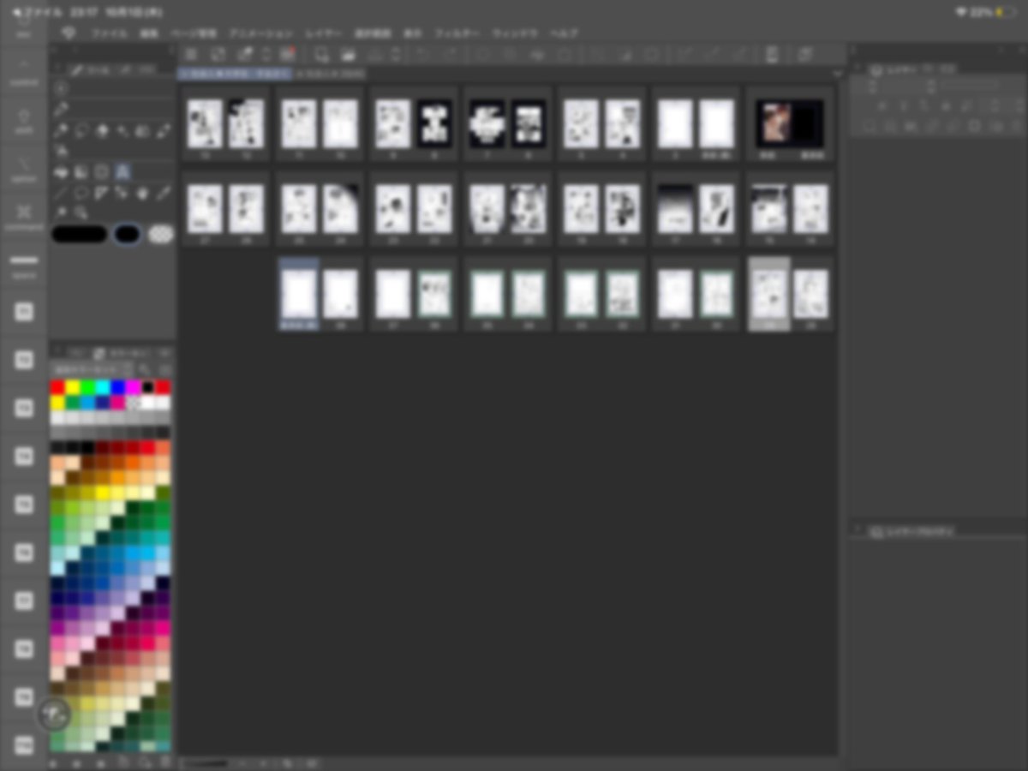Screen dimensions: 1028x771
Task: Tap the option edge keyboard key
Action: point(23,170)
